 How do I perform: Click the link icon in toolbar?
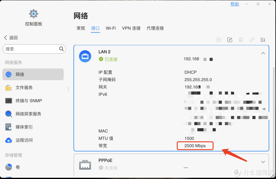[252, 40]
